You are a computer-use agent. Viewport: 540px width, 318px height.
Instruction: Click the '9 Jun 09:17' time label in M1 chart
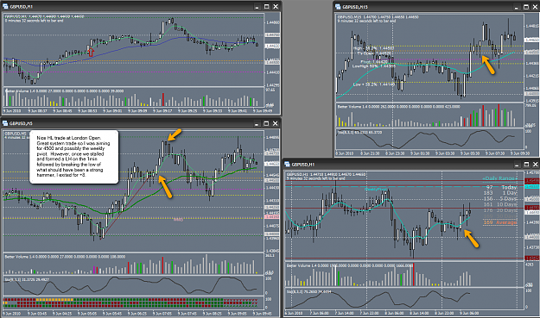[x=162, y=111]
